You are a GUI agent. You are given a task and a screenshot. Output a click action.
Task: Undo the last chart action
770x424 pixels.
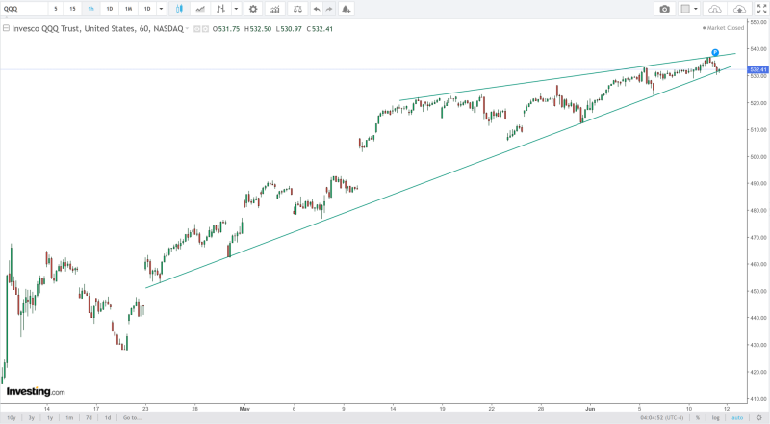coord(317,9)
